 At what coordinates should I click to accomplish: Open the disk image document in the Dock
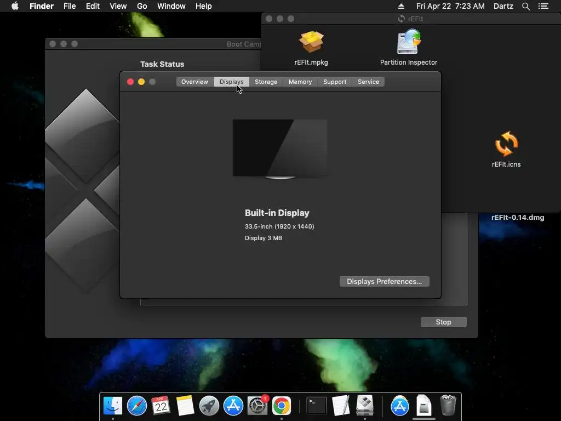[x=423, y=406]
